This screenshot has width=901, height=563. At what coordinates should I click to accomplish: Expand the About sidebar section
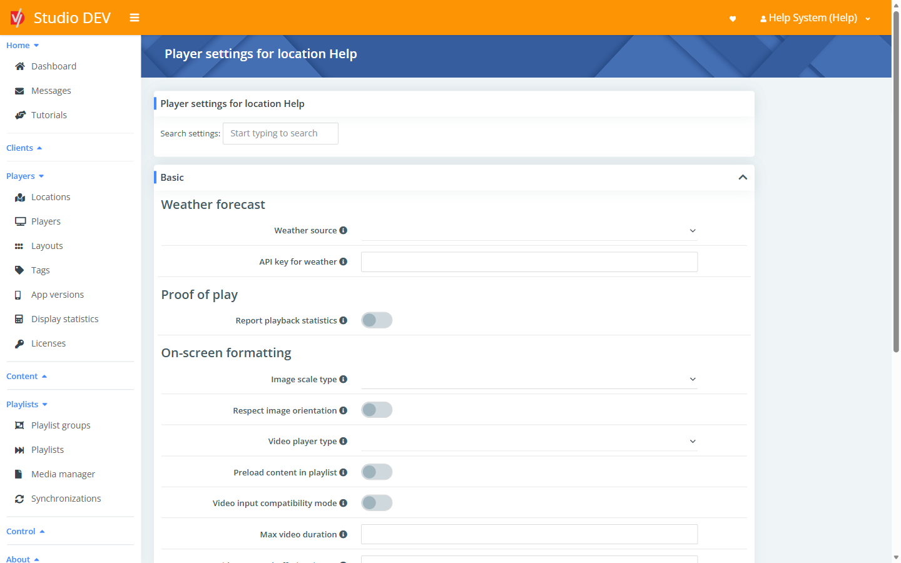click(x=23, y=559)
